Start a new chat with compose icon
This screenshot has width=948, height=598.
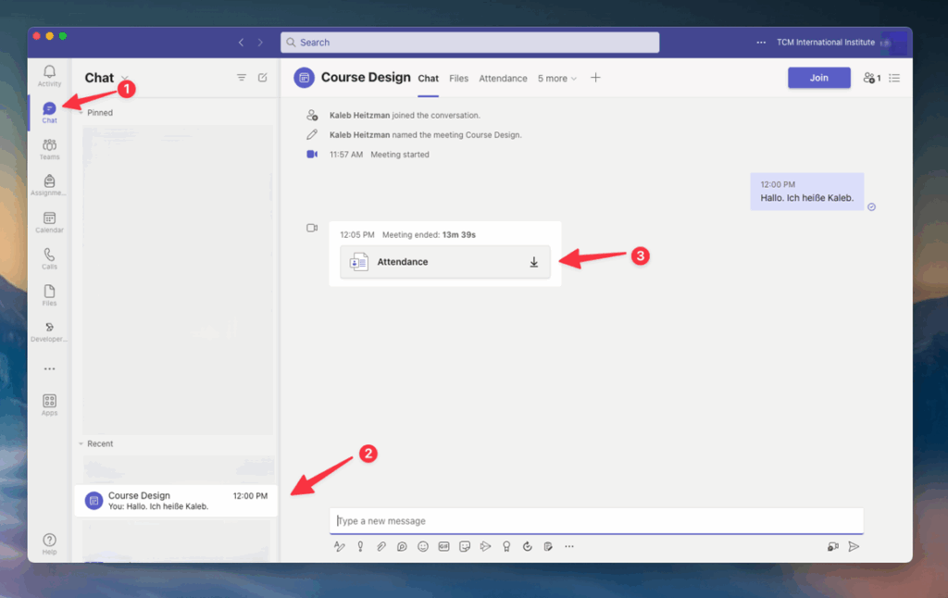[263, 78]
